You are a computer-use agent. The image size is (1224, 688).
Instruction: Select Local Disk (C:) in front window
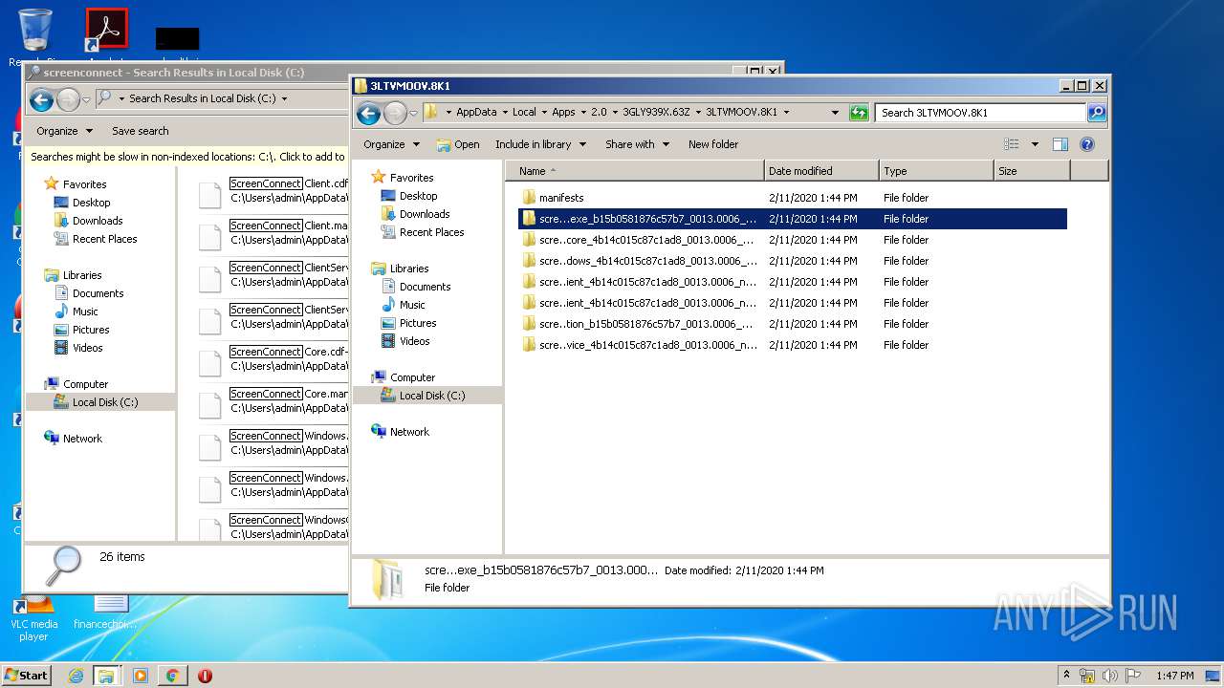point(427,396)
